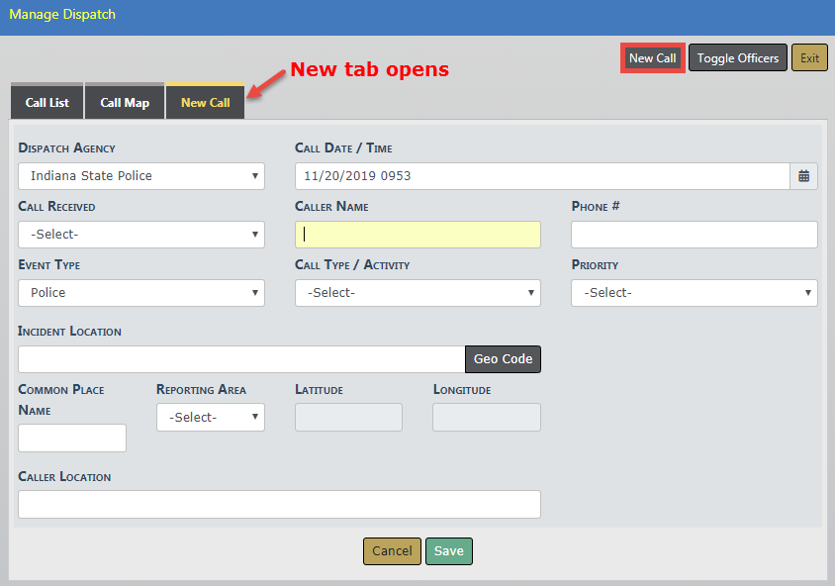The image size is (835, 586).
Task: Expand the Dispatch Agency dropdown
Action: (x=141, y=176)
